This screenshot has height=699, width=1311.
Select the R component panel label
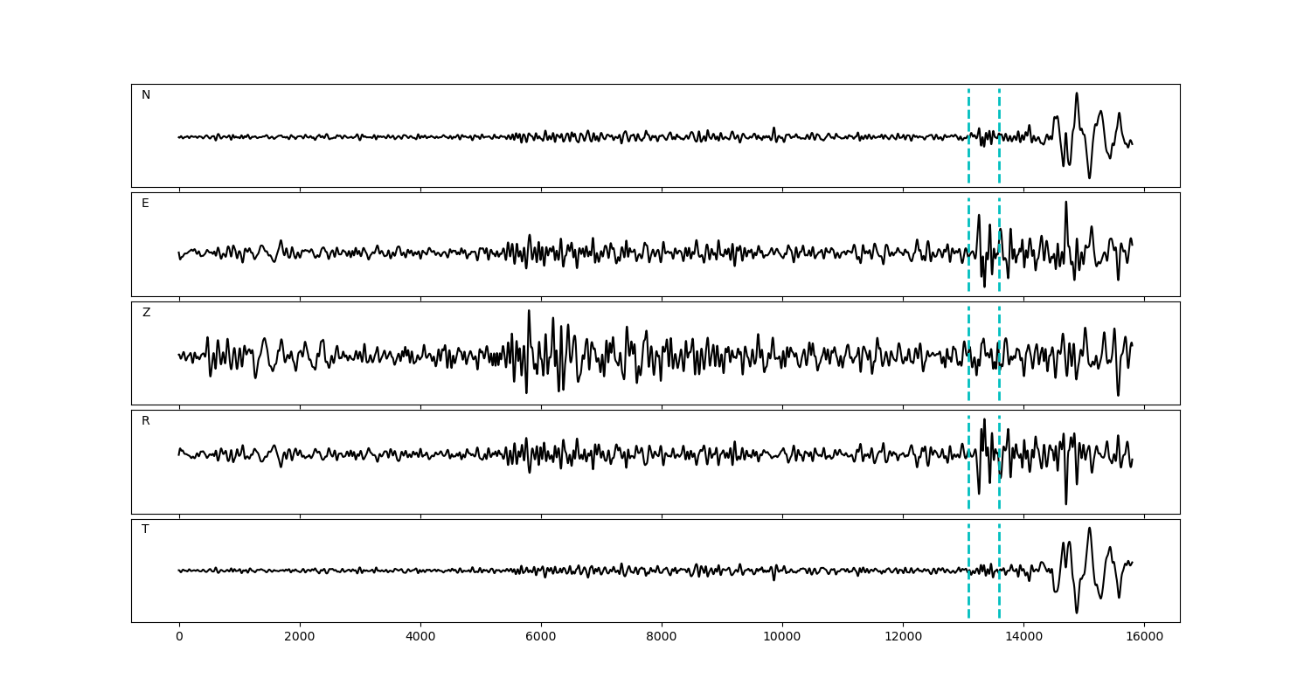146,421
